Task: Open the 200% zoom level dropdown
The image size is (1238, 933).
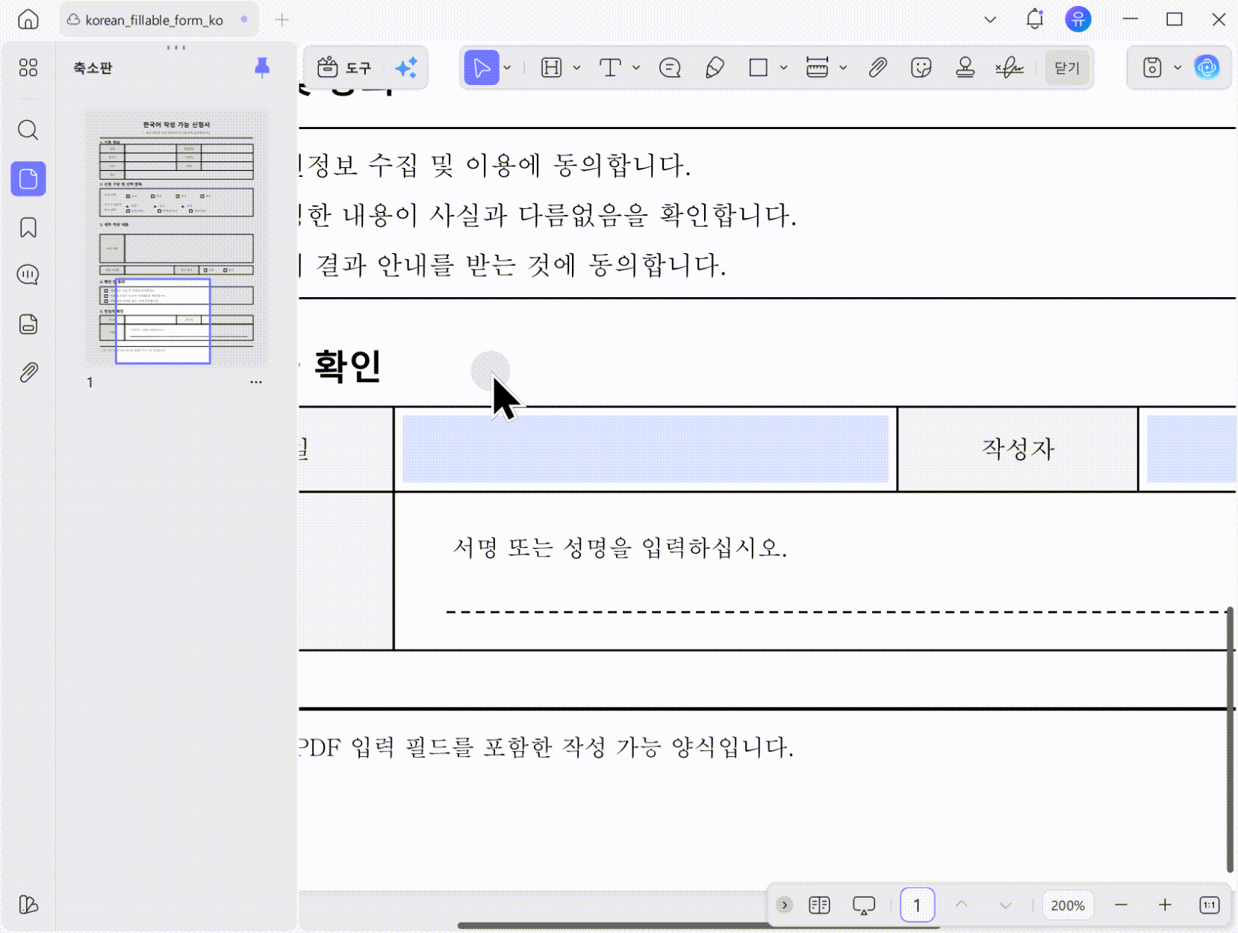Action: coord(1068,905)
